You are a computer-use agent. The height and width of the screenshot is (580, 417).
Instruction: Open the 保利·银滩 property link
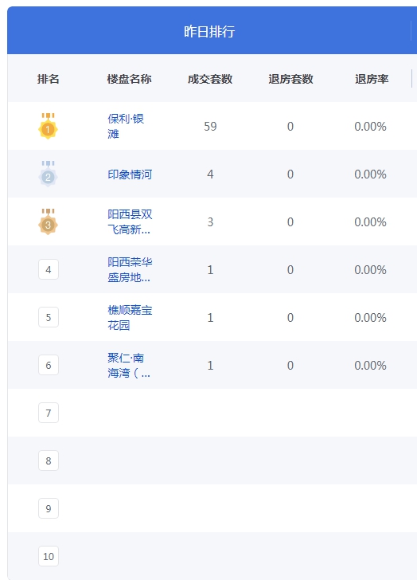126,126
